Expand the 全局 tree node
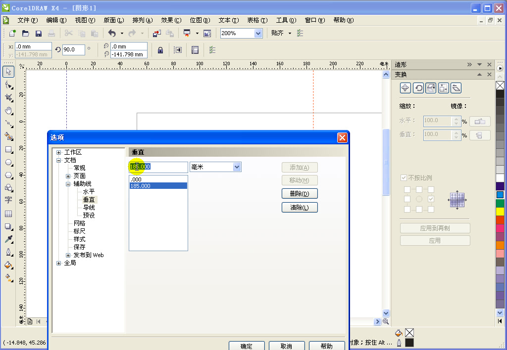 (58, 263)
